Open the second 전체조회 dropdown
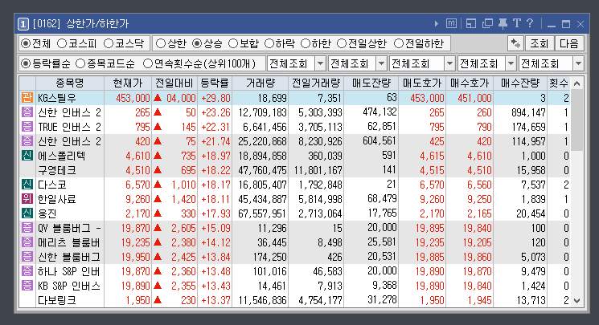Viewport: 599px width, 325px height. click(x=381, y=63)
